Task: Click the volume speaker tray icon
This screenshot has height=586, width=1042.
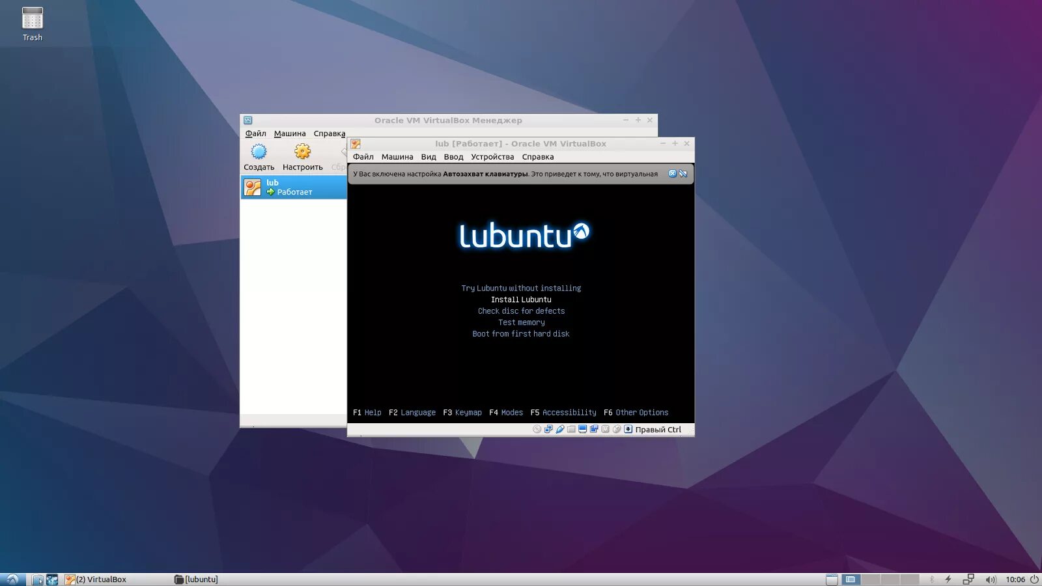Action: (x=991, y=579)
